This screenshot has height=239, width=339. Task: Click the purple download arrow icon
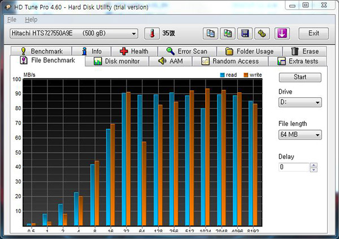point(282,33)
